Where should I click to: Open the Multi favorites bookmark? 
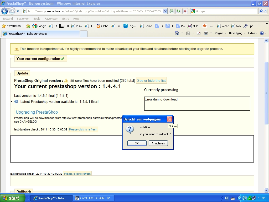coord(193,26)
